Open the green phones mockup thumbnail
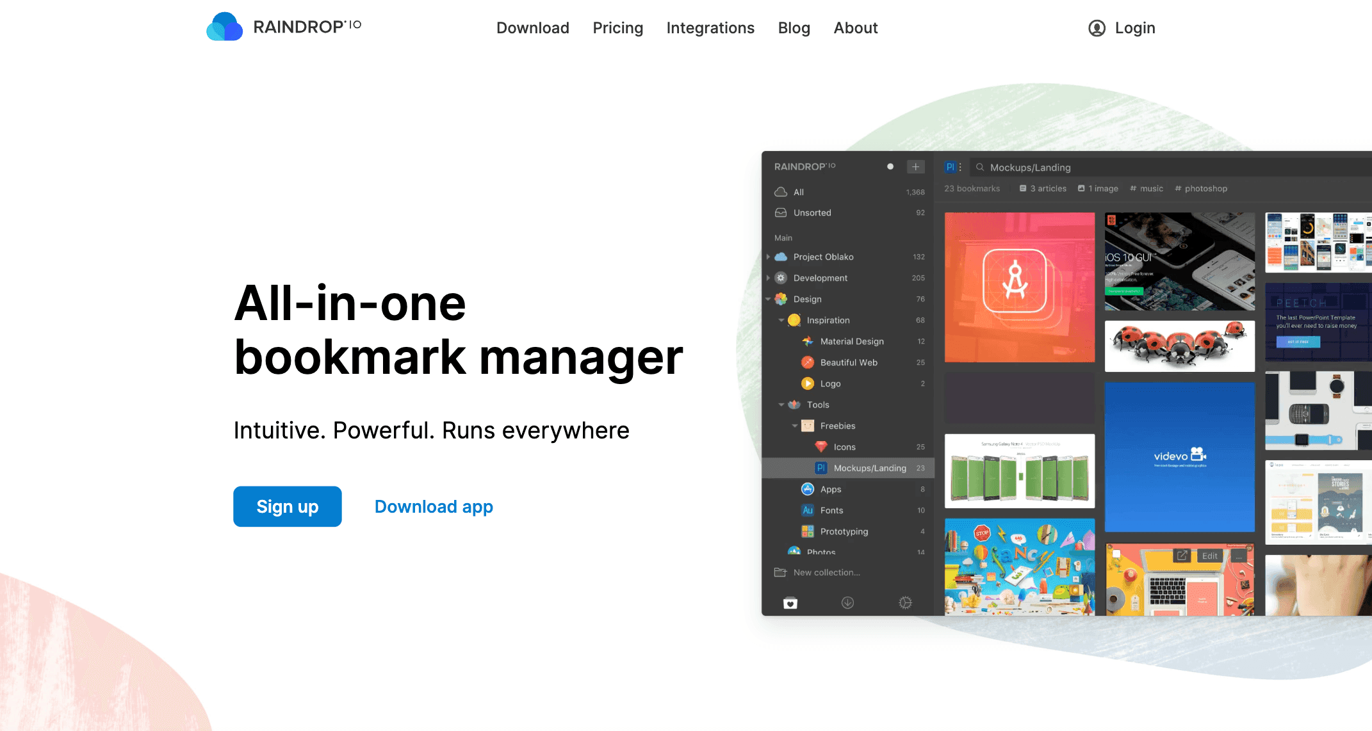 point(1020,471)
